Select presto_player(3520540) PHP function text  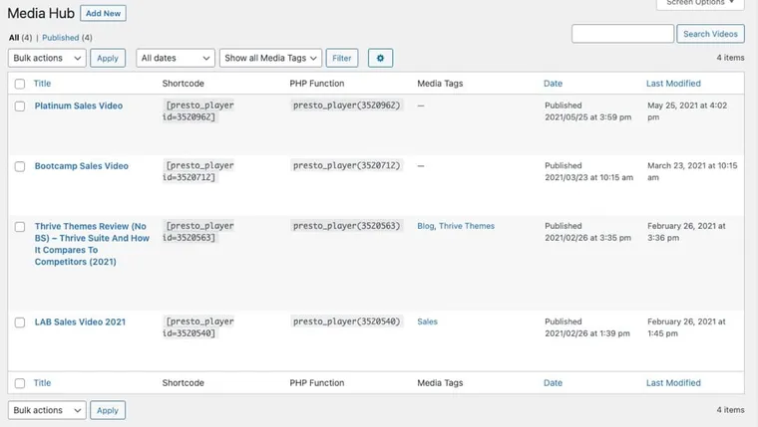[x=347, y=321]
